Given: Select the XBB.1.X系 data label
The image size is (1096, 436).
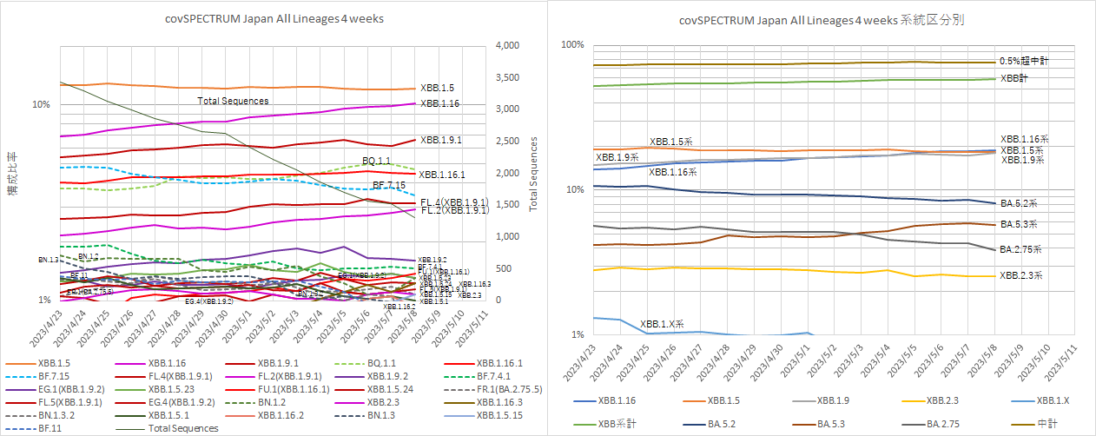Looking at the screenshot, I should pyautogui.click(x=660, y=324).
